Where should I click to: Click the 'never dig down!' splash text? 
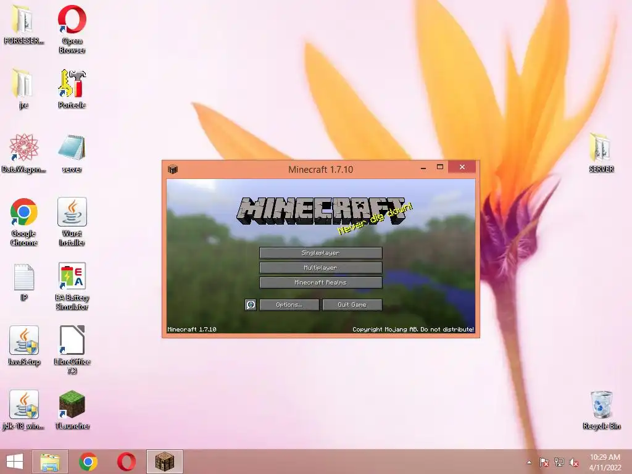pyautogui.click(x=375, y=218)
